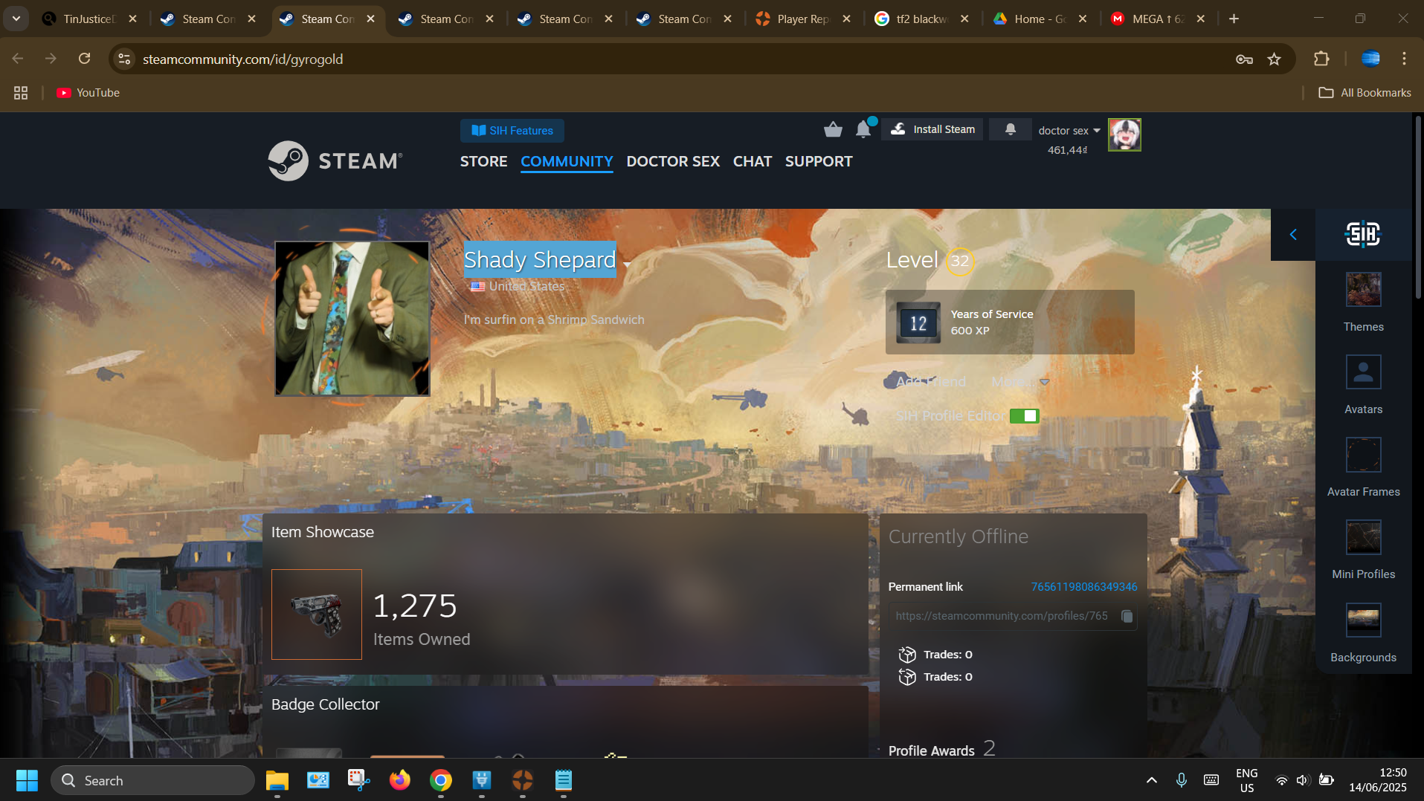Open Chrome tab search dropdown
This screenshot has width=1424, height=801.
[x=16, y=19]
